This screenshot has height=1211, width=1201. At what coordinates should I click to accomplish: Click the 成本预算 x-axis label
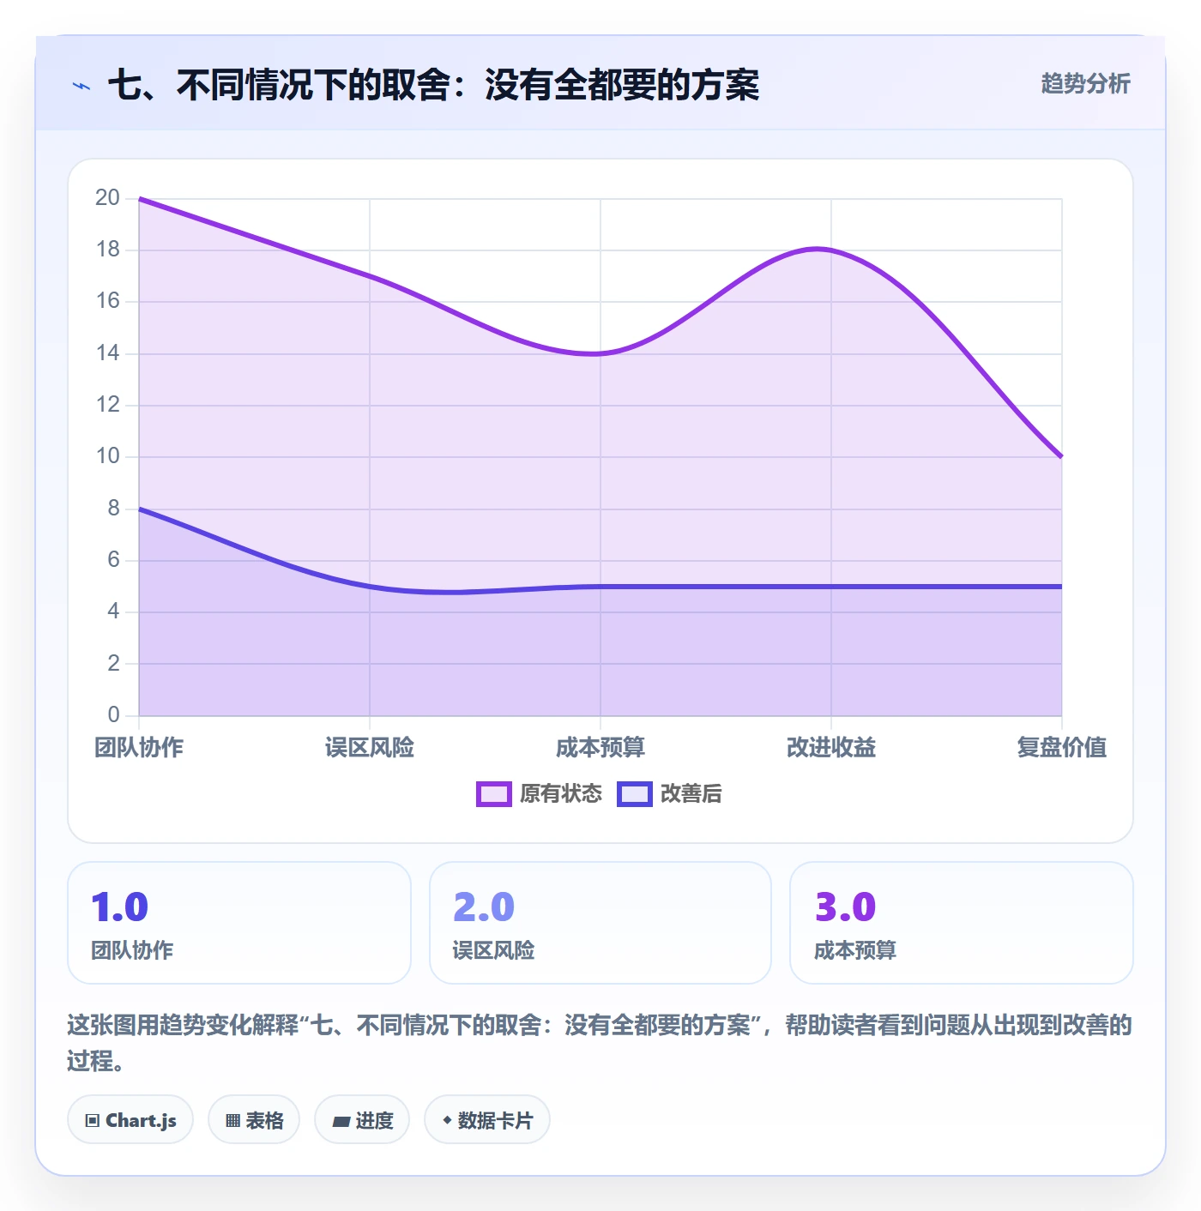tap(600, 747)
